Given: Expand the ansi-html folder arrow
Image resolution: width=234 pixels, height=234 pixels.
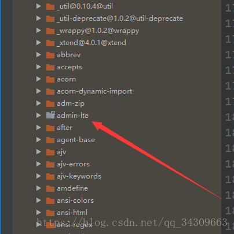Looking at the screenshot, I should pos(39,213).
